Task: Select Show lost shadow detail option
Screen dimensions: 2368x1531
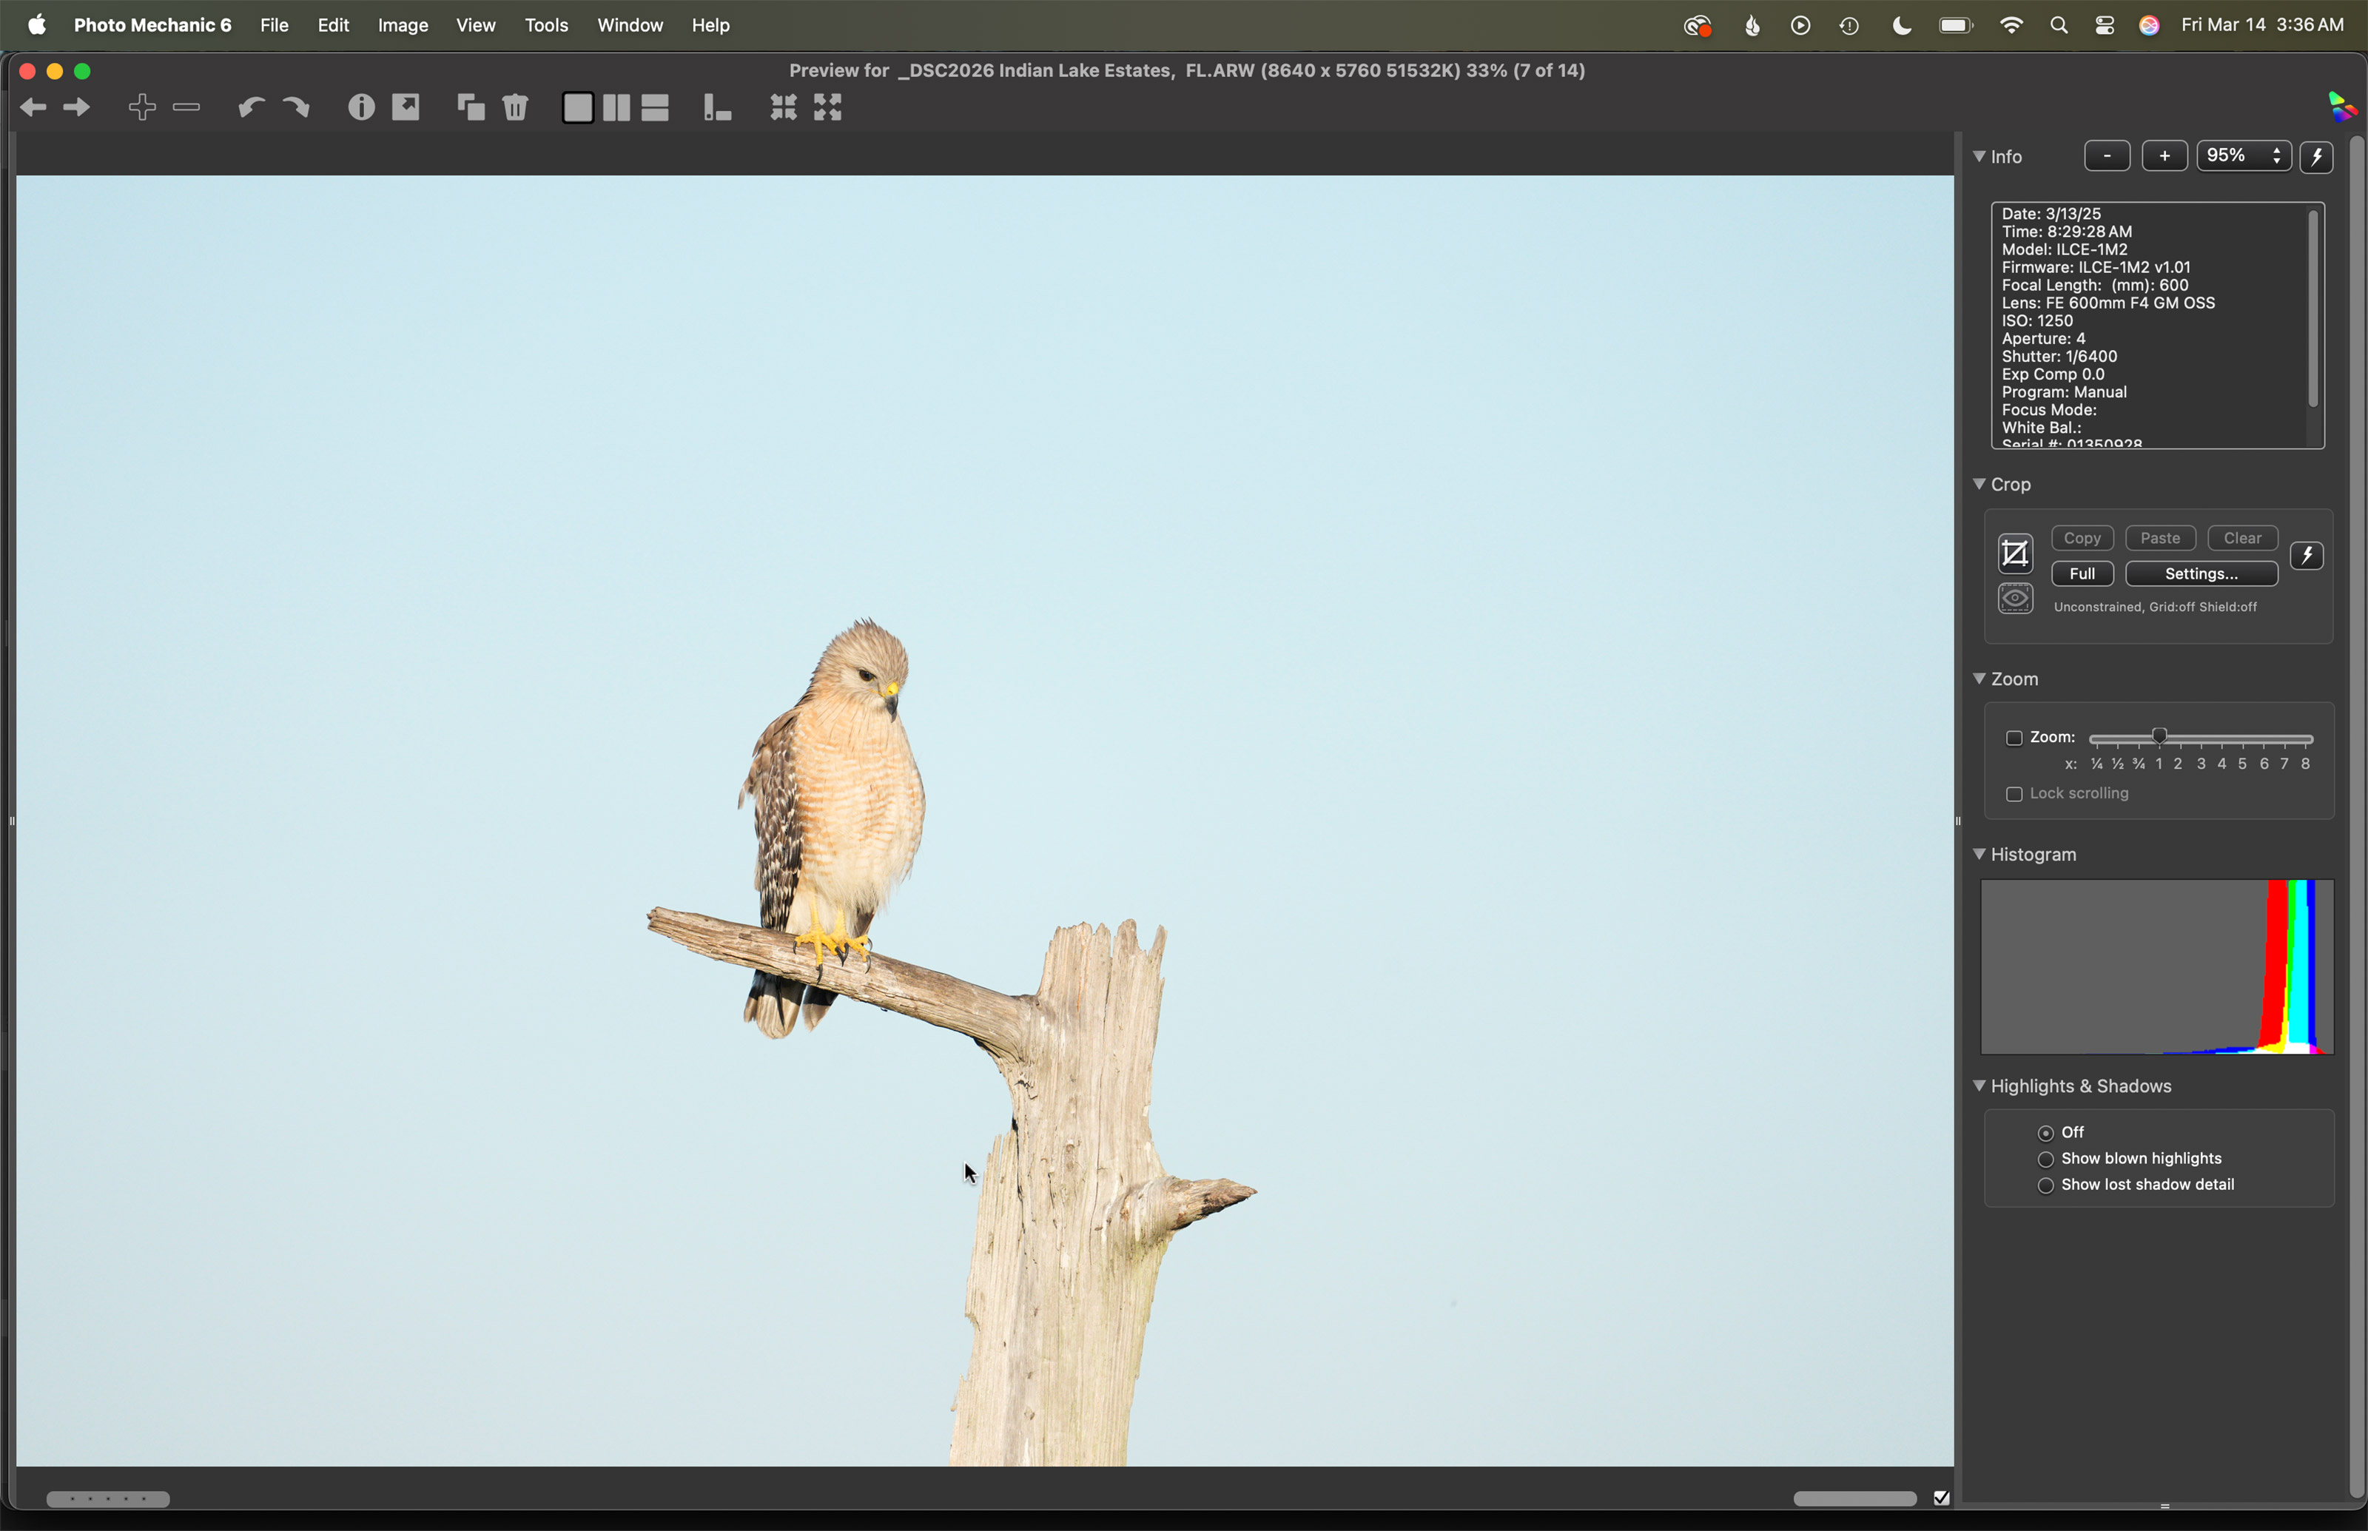Action: [2046, 1185]
